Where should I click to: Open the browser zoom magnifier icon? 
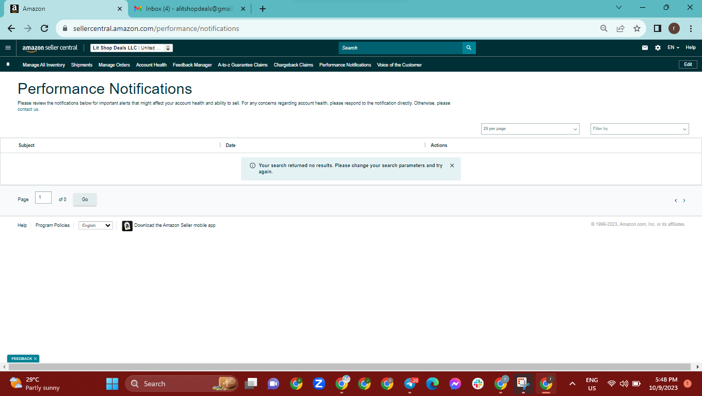pos(603,28)
